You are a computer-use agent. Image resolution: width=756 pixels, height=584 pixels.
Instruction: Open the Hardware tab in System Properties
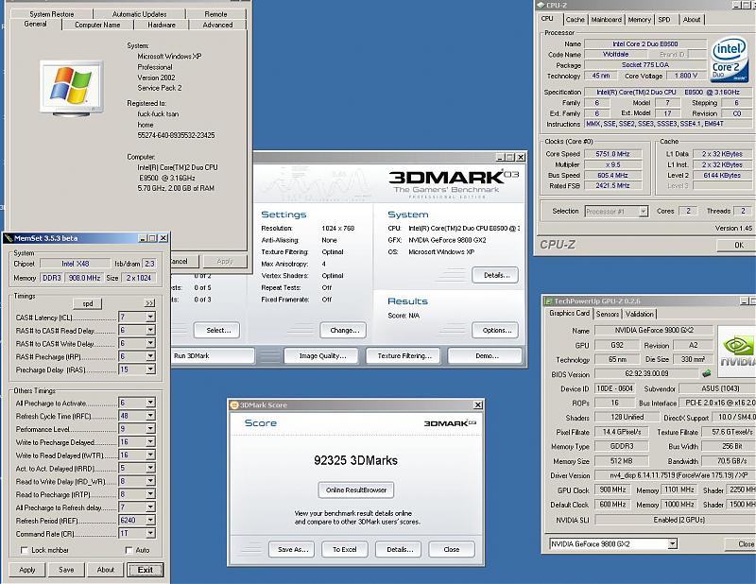point(162,25)
